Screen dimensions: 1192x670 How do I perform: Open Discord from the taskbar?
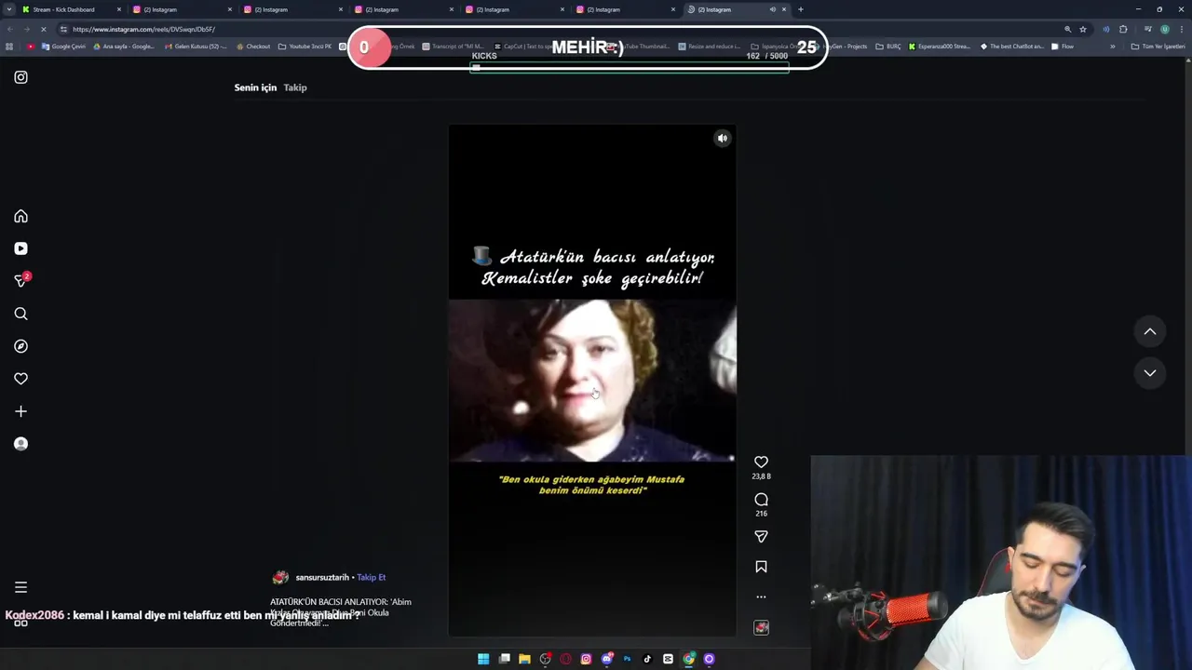[x=606, y=659]
